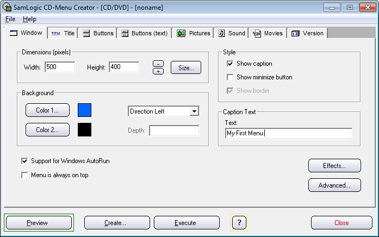Screen dimensions: 379x237
Task: Click the black Color 2 swatch
Action: click(x=85, y=130)
